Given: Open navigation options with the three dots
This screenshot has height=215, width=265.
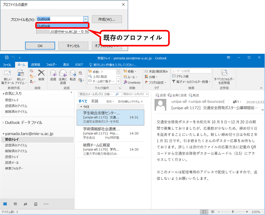Looking at the screenshot, I should 46,204.
